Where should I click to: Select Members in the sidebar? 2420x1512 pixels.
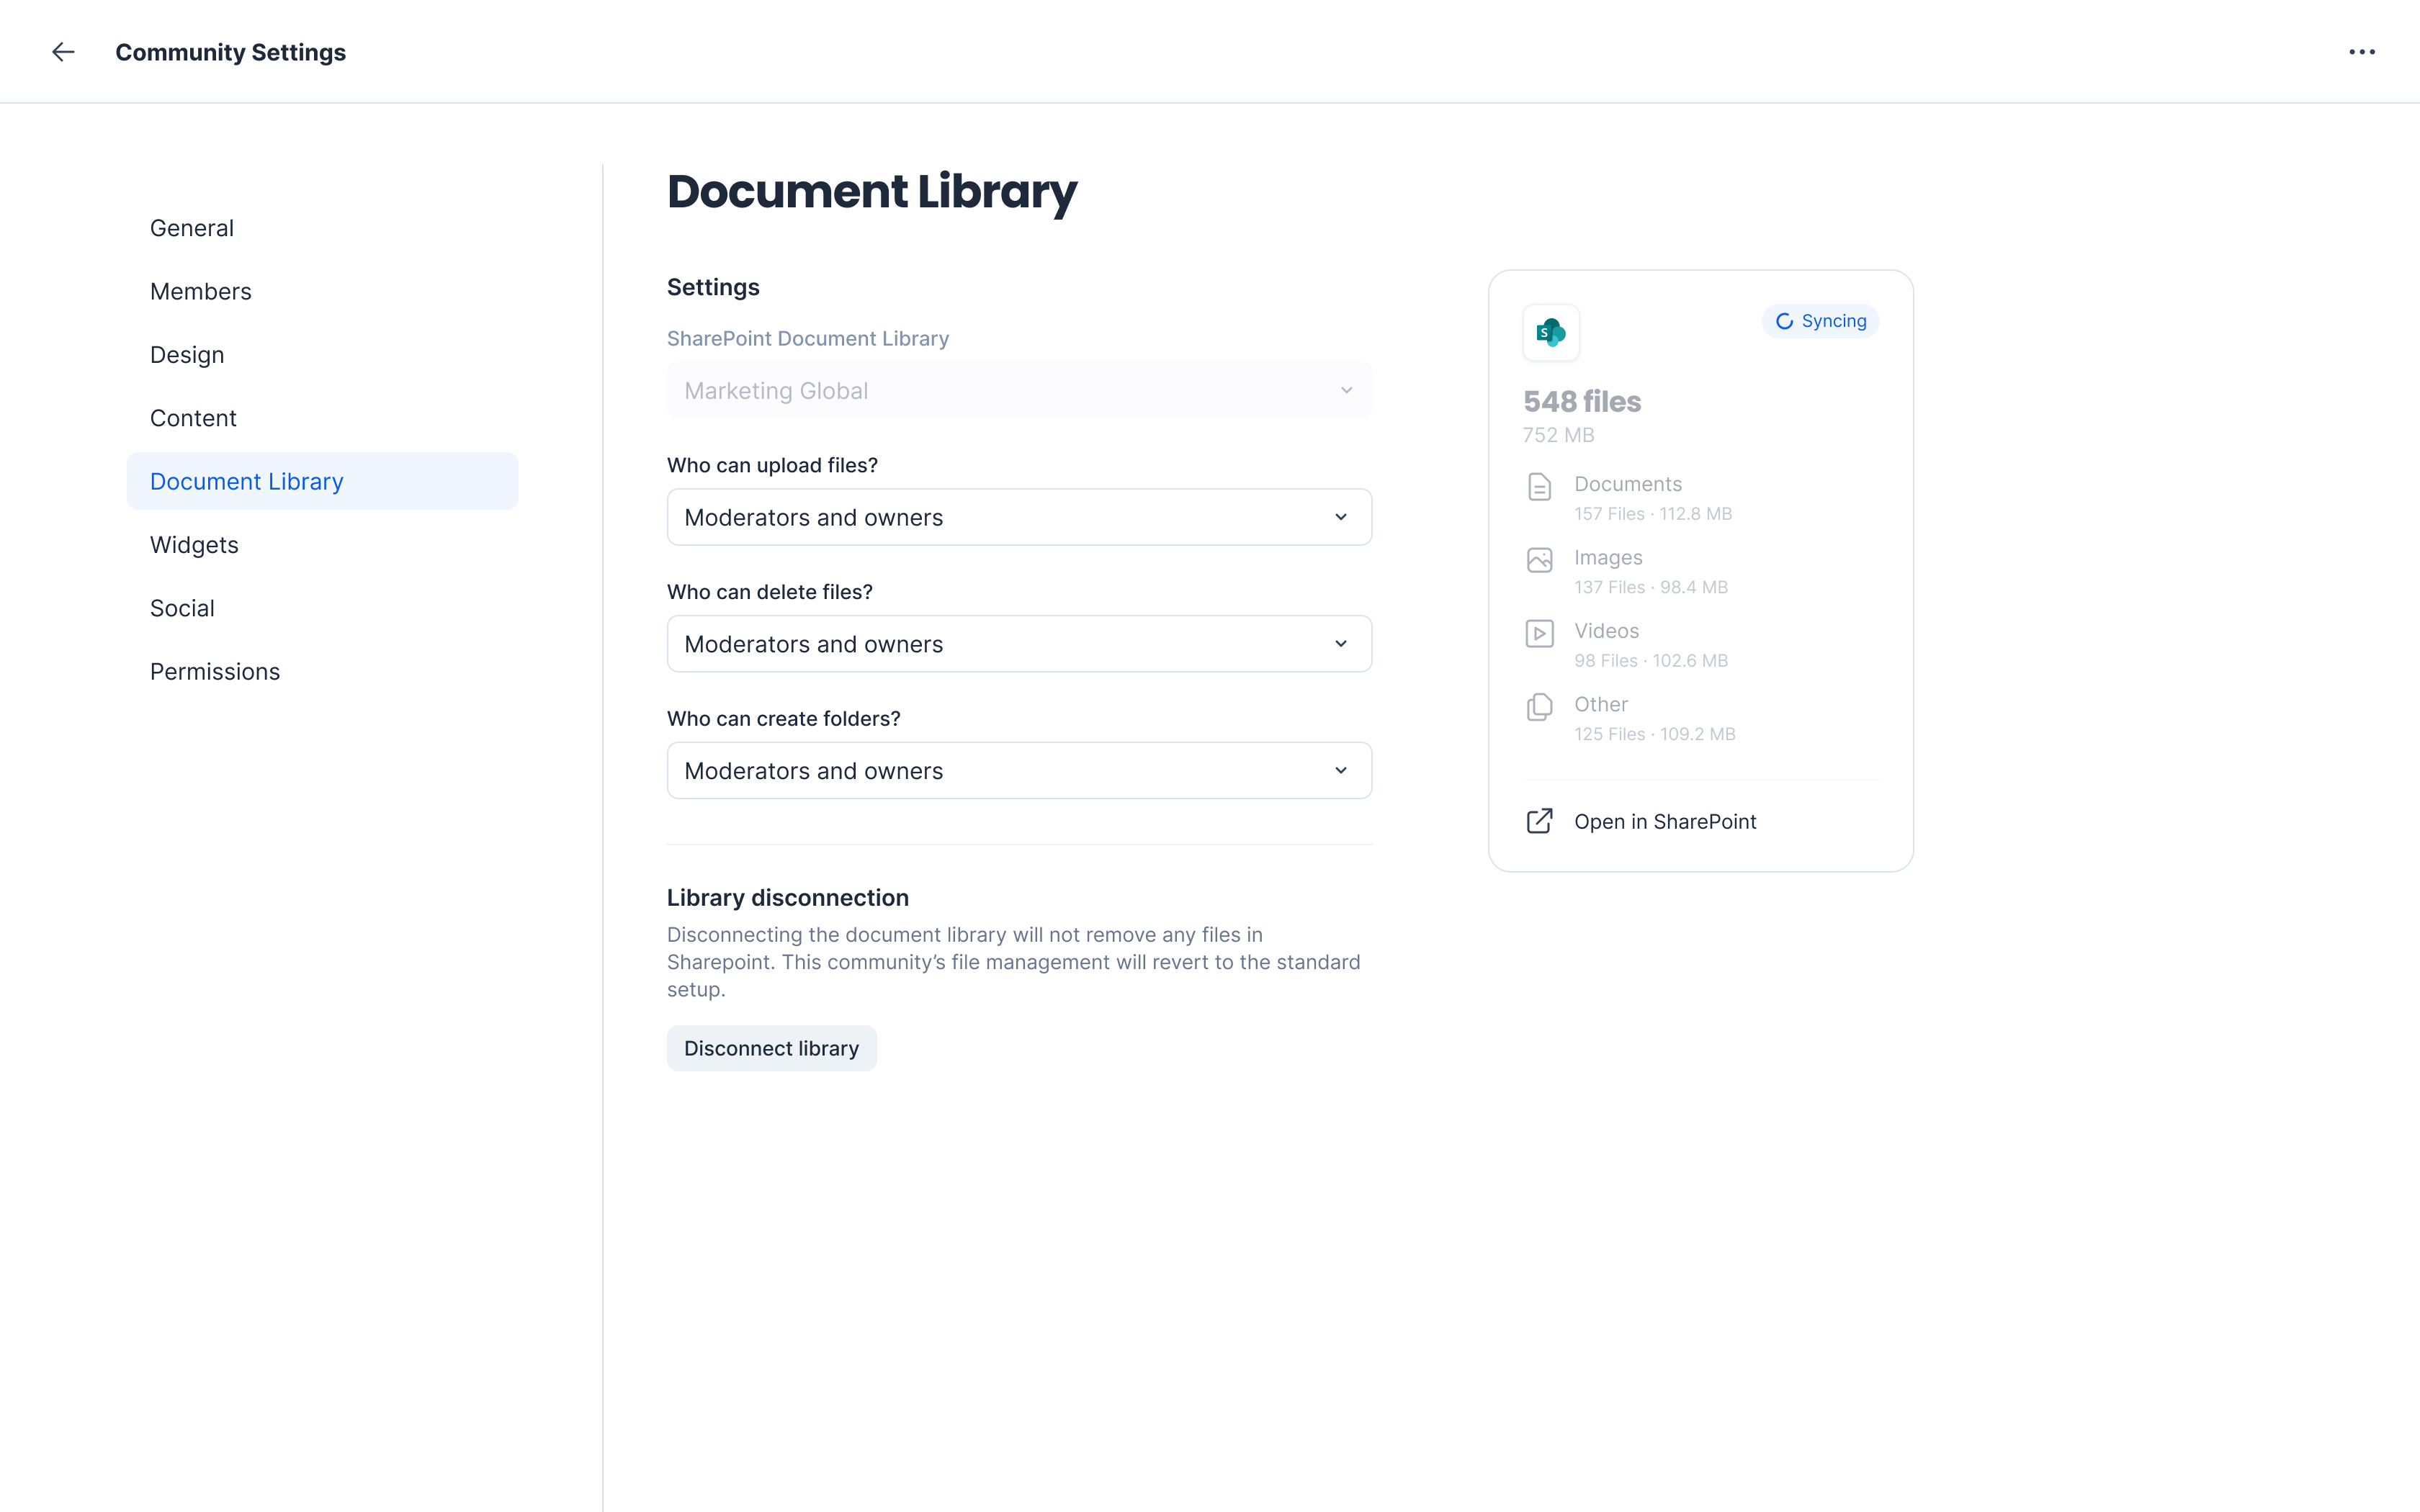[201, 292]
